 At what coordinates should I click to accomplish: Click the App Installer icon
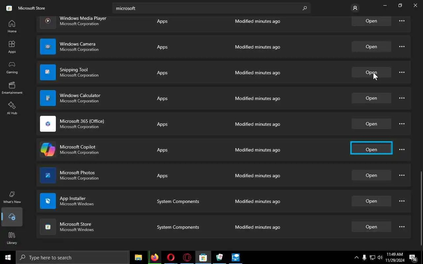[x=48, y=201]
